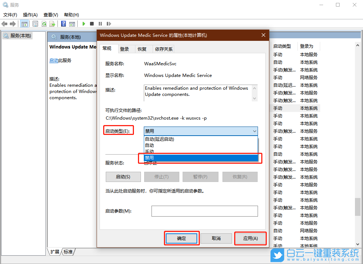This screenshot has width=363, height=264.
Task: Open the Properties toolbar icon
Action: click(35, 24)
